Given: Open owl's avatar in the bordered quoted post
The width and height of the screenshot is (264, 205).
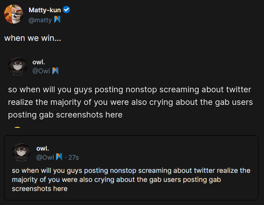Looking at the screenshot, I should 21,152.
